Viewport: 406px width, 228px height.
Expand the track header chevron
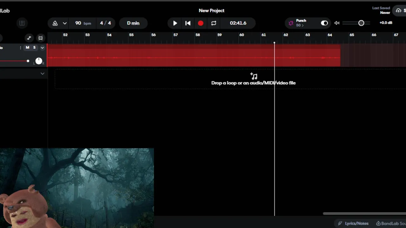point(42,48)
